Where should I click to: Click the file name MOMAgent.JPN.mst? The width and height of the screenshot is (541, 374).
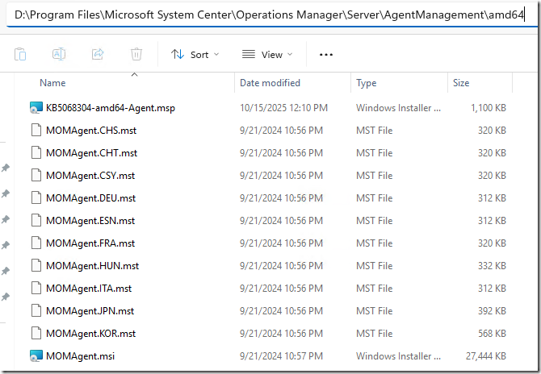pyautogui.click(x=90, y=311)
